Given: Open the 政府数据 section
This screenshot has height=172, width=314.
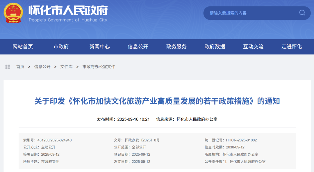Looking at the screenshot, I should [214, 47].
